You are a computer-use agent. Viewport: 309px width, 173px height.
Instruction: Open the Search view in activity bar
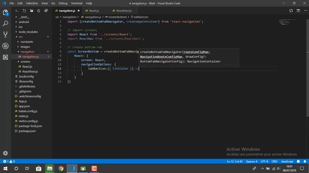pos(5,24)
